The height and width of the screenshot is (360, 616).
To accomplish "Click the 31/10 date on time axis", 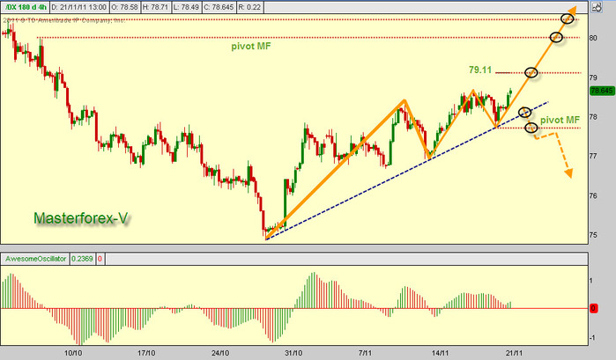I will click(293, 353).
